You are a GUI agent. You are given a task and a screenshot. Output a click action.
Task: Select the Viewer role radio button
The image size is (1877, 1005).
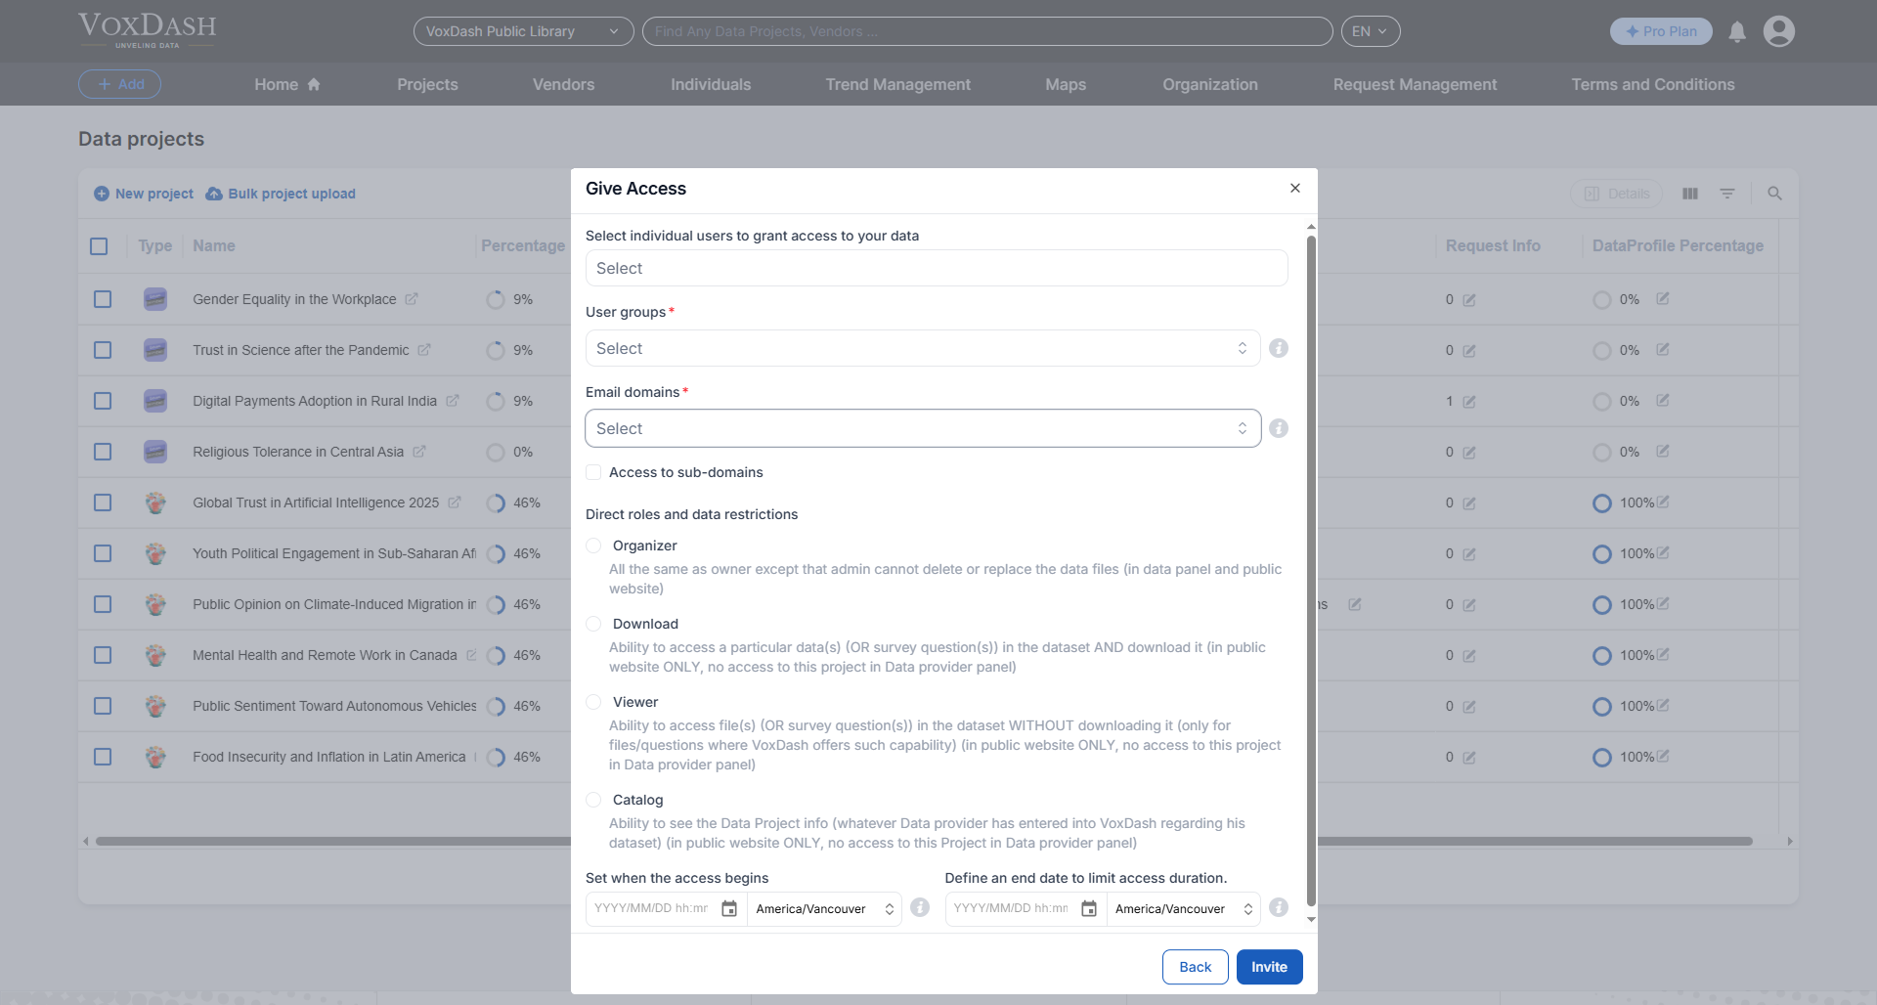pyautogui.click(x=593, y=702)
